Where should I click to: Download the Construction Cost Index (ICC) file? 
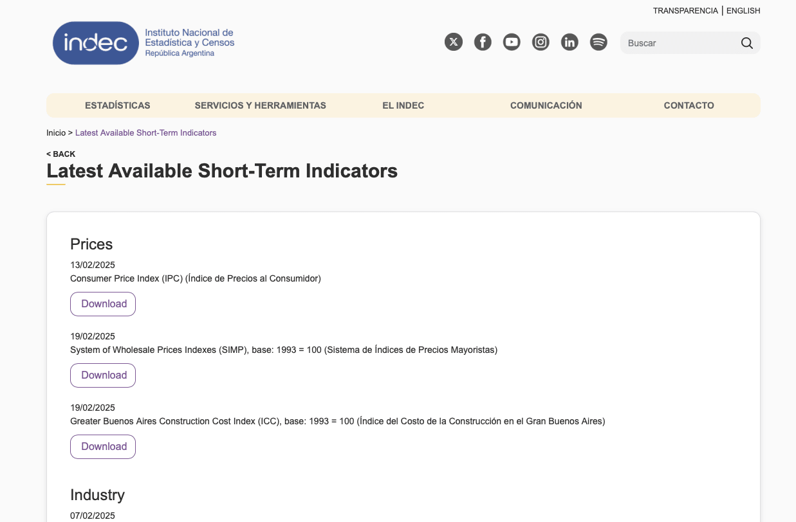tap(103, 447)
